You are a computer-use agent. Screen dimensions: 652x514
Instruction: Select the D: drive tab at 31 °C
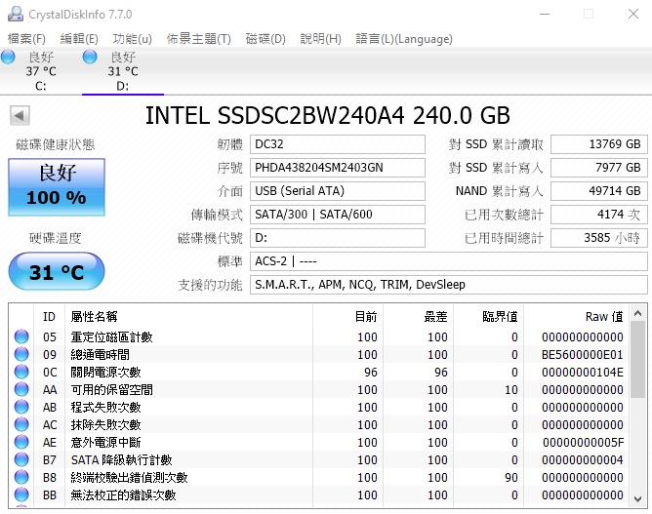pos(123,71)
